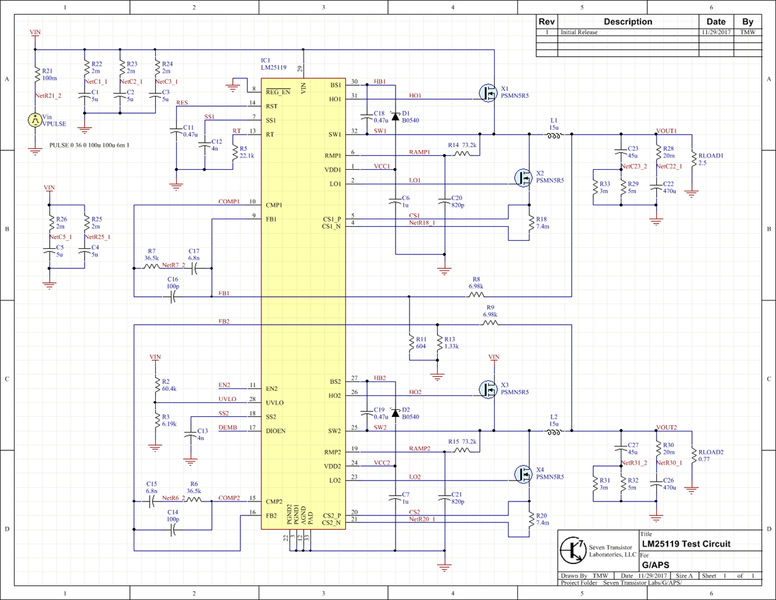This screenshot has height=600, width=776.
Task: Select the X4 PSMN5R5 MOSFET symbol
Action: pos(524,474)
